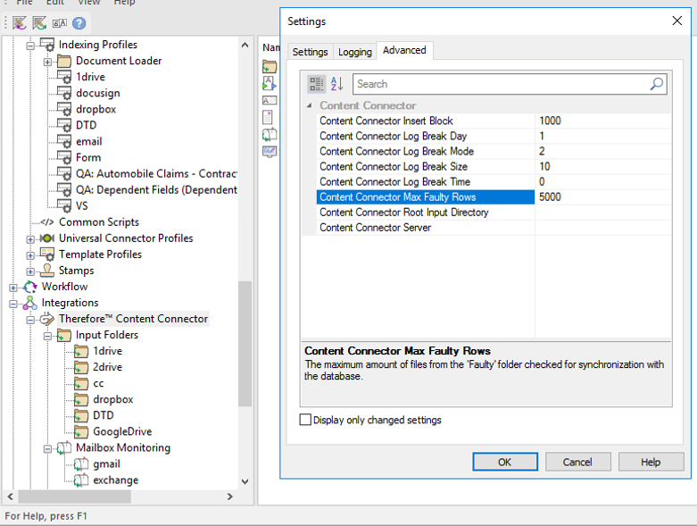This screenshot has height=526, width=697.
Task: Select Content Connector Insert Block row
Action: [x=426, y=121]
